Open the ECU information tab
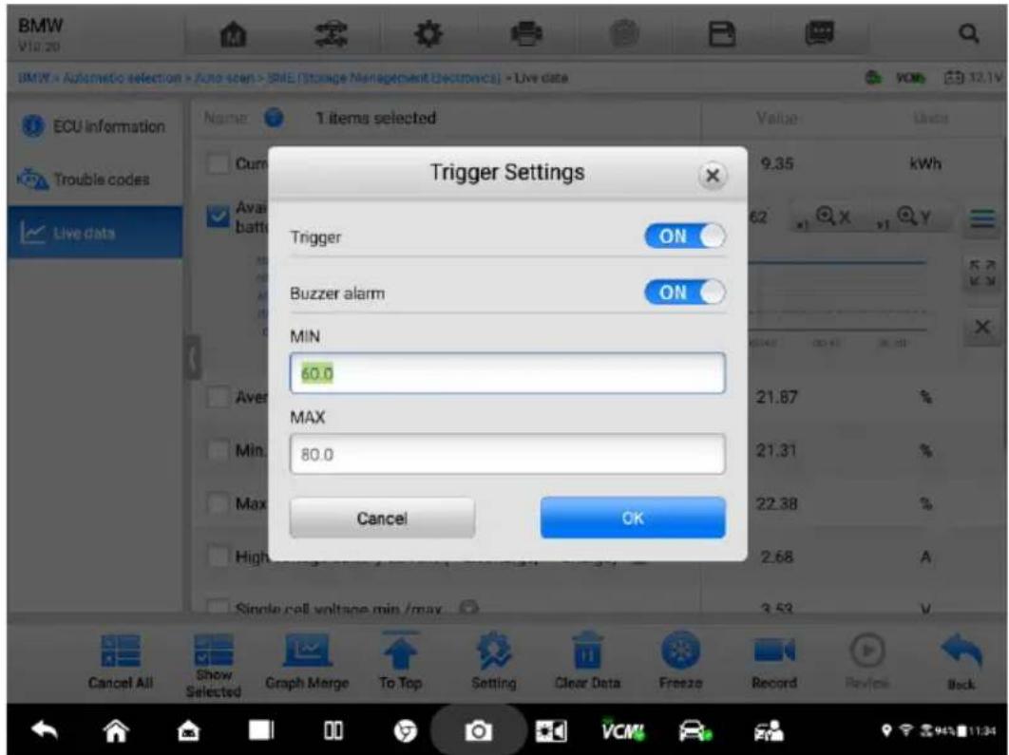Image resolution: width=1009 pixels, height=755 pixels. [x=95, y=126]
